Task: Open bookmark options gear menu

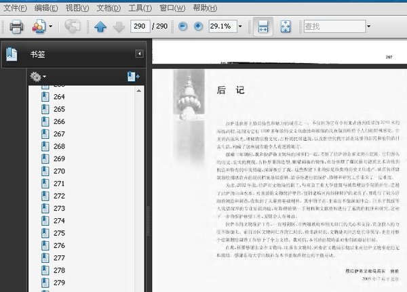Action: click(x=37, y=77)
